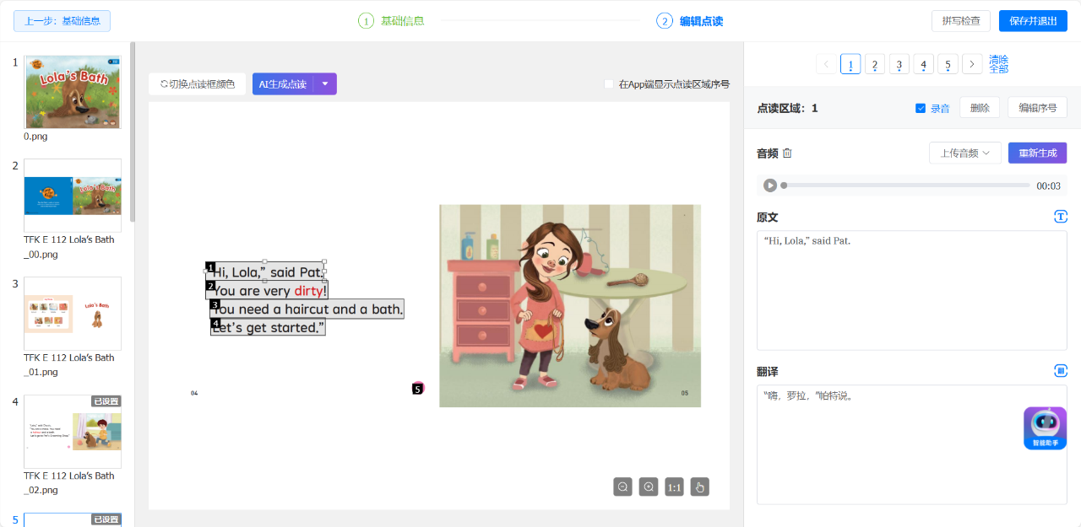Click the 重新生成 button

(1037, 153)
